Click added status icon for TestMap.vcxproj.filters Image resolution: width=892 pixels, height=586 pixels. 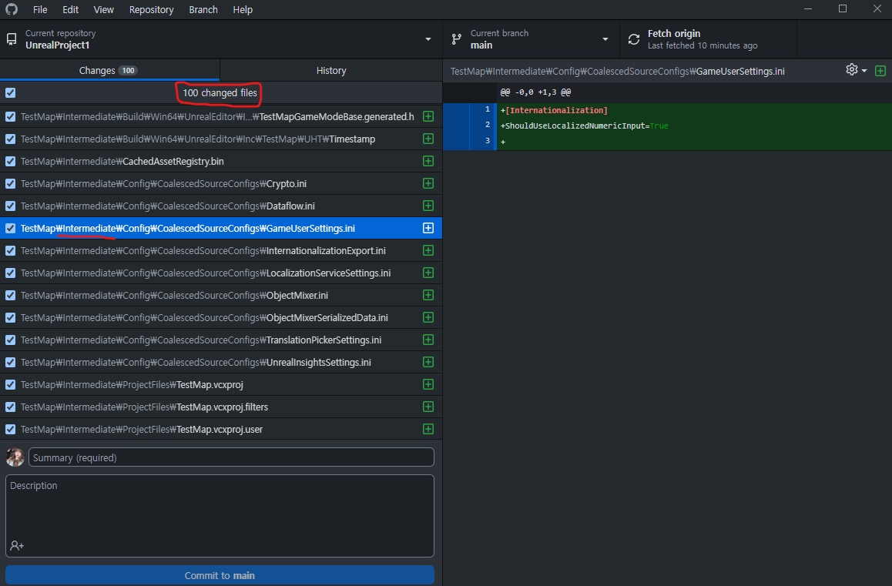point(428,407)
